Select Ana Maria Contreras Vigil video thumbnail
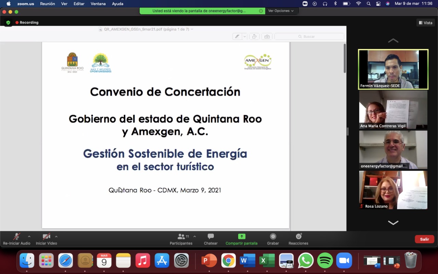 [393, 110]
